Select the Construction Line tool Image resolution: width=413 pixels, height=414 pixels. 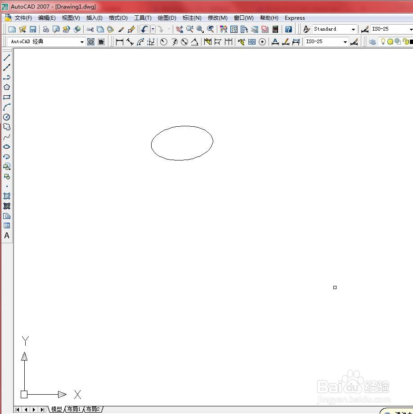(7, 67)
